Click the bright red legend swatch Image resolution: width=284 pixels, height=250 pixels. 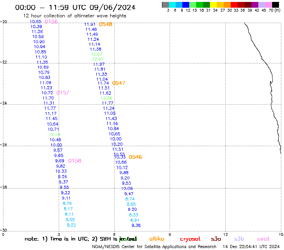point(234,5)
